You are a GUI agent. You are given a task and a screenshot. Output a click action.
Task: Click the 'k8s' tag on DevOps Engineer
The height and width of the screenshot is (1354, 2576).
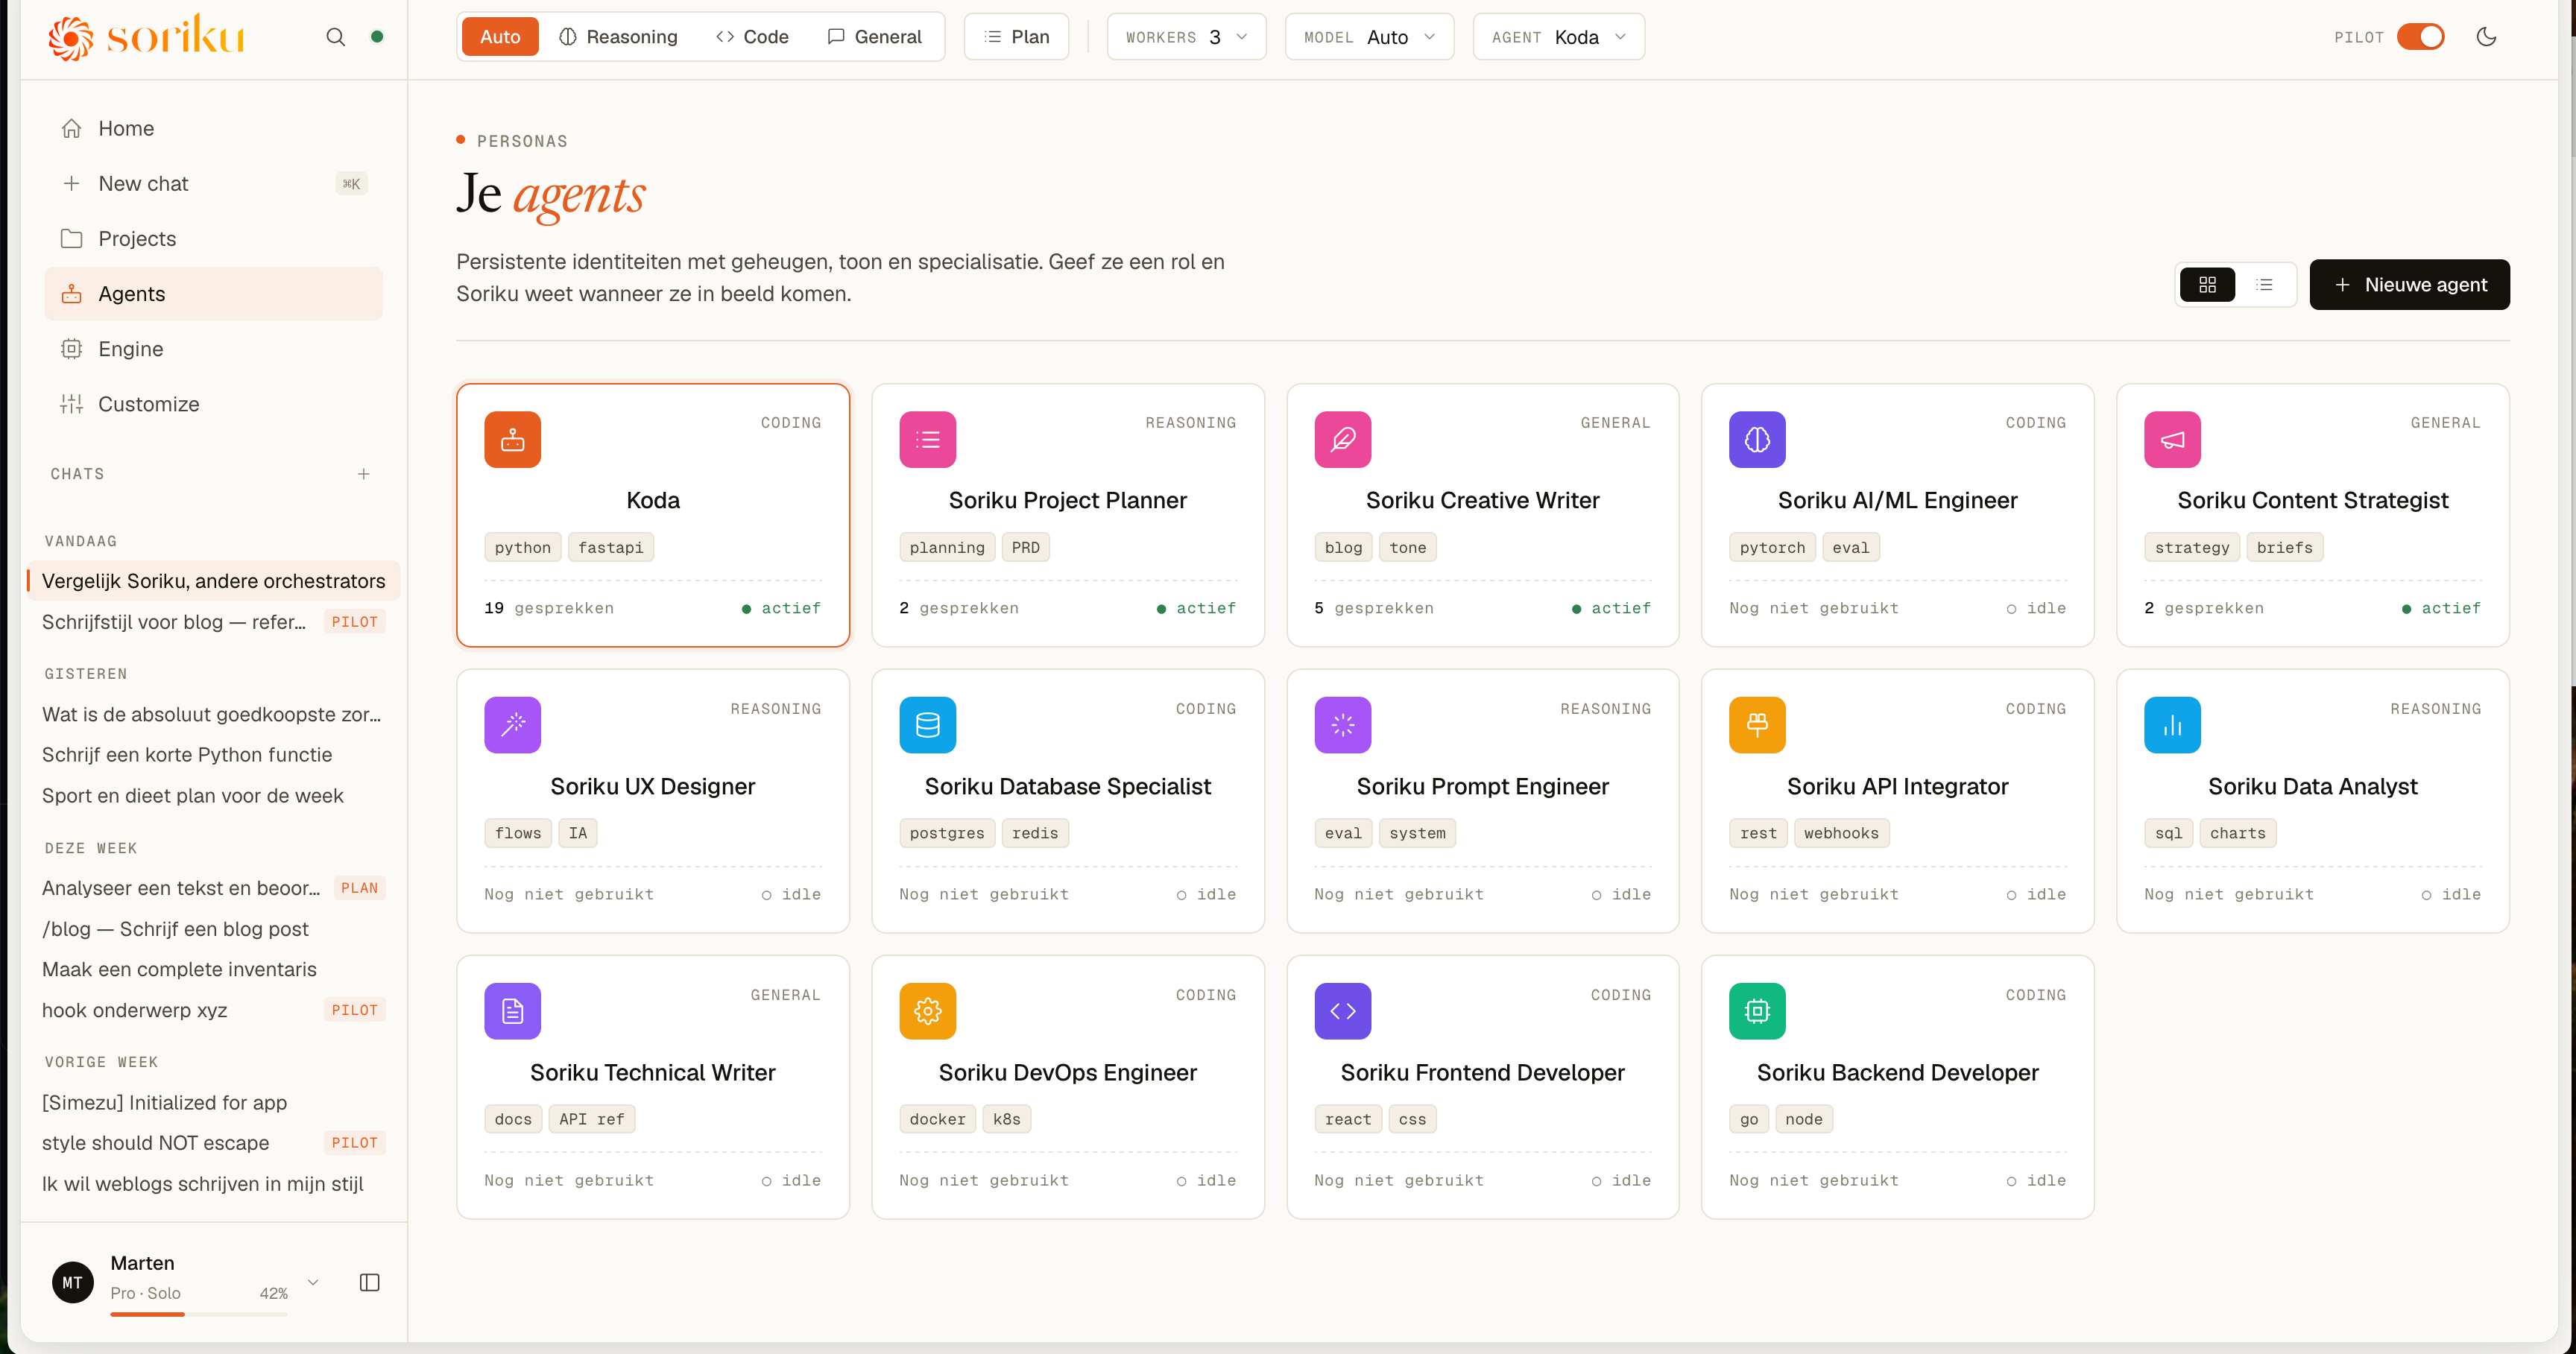pyautogui.click(x=1006, y=1119)
